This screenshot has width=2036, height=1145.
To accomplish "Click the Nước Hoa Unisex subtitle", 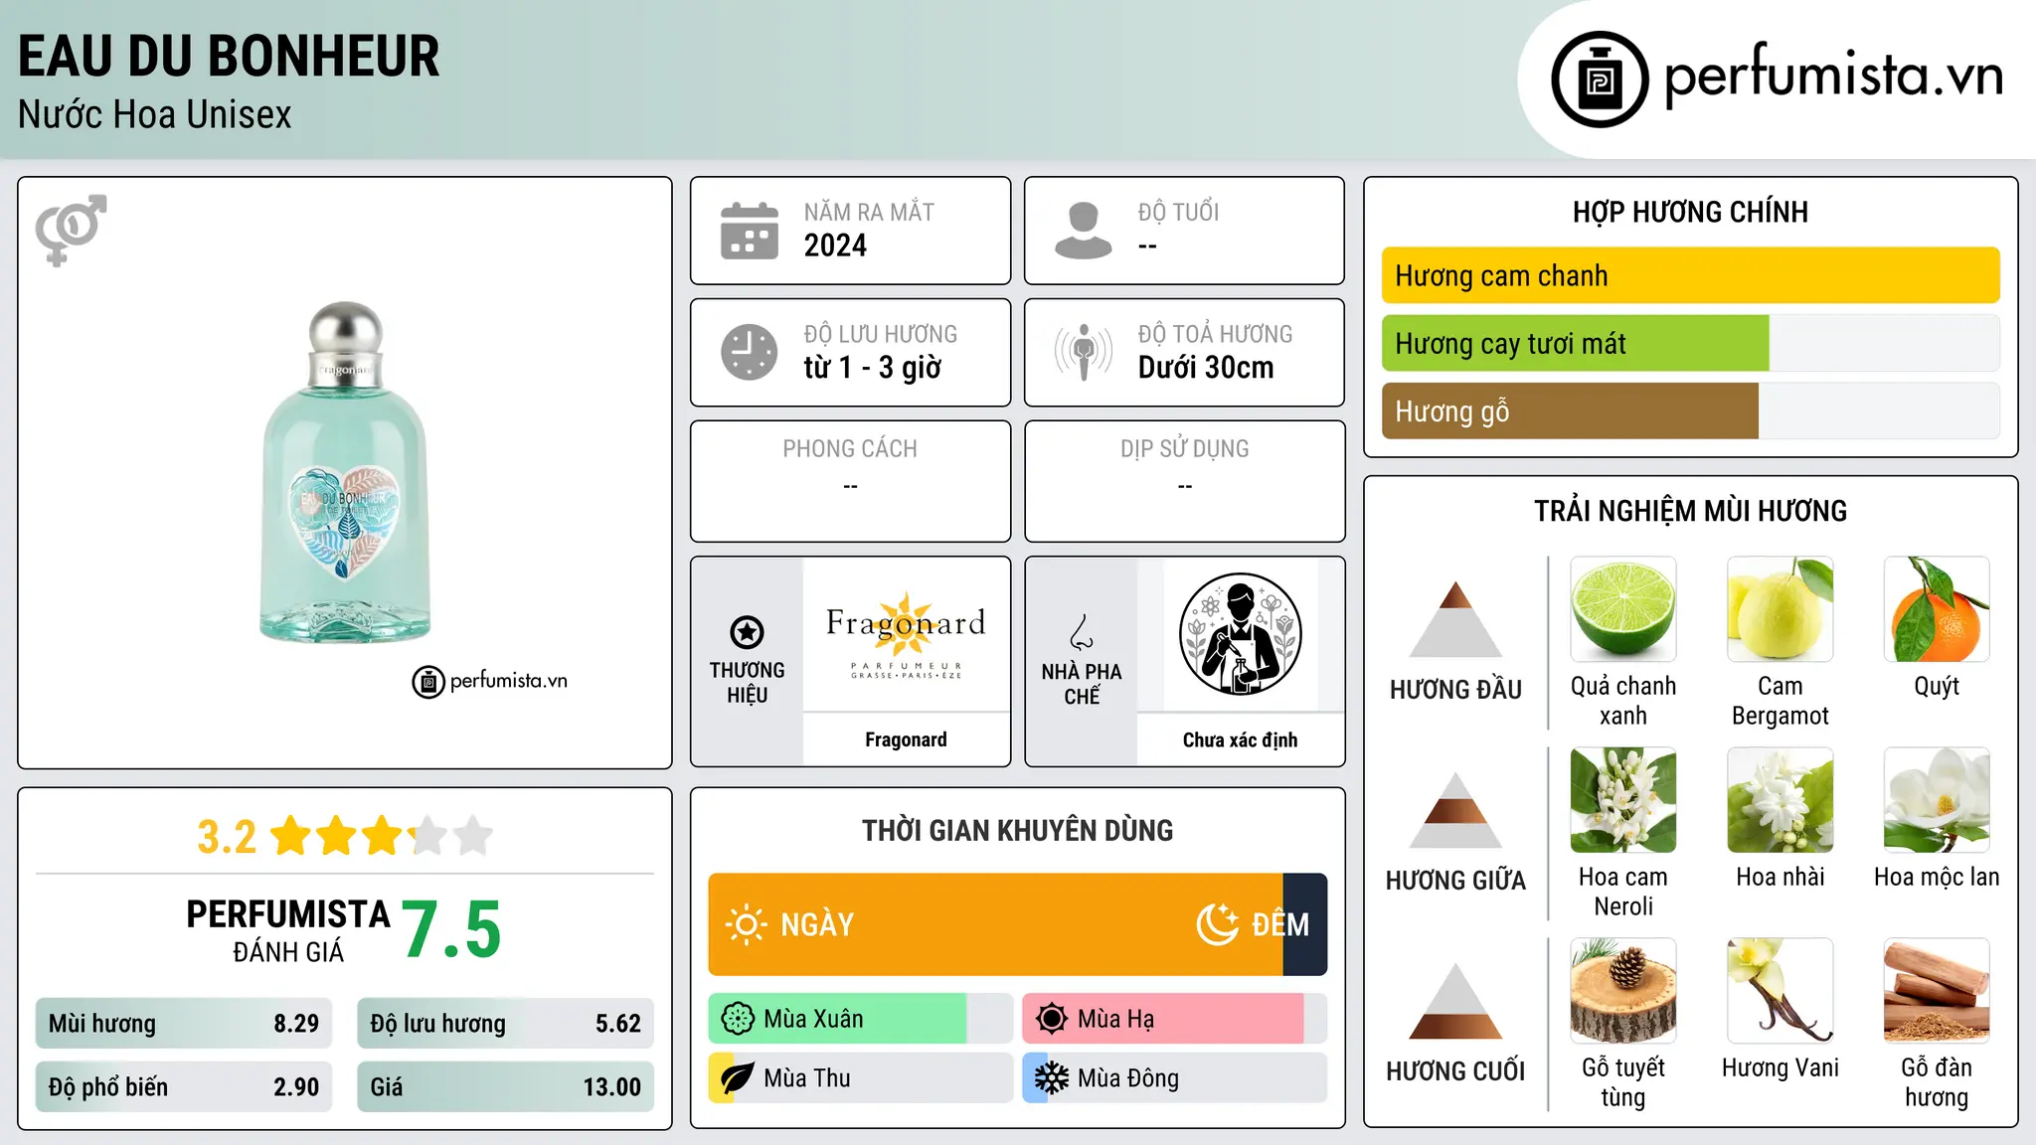I will pyautogui.click(x=155, y=115).
